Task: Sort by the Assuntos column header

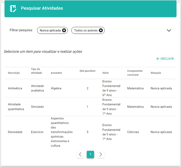Action: (56, 73)
